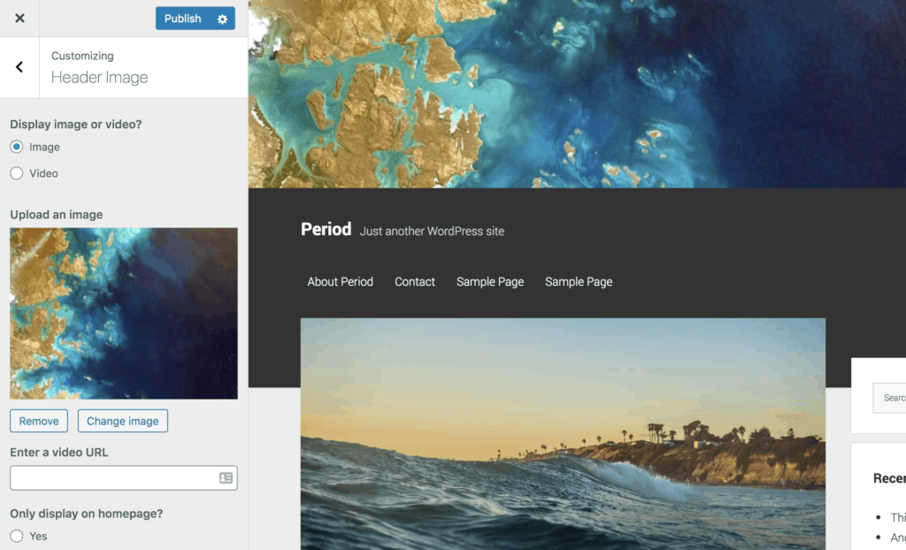Open the Contact menu item
This screenshot has height=550, width=906.
415,282
